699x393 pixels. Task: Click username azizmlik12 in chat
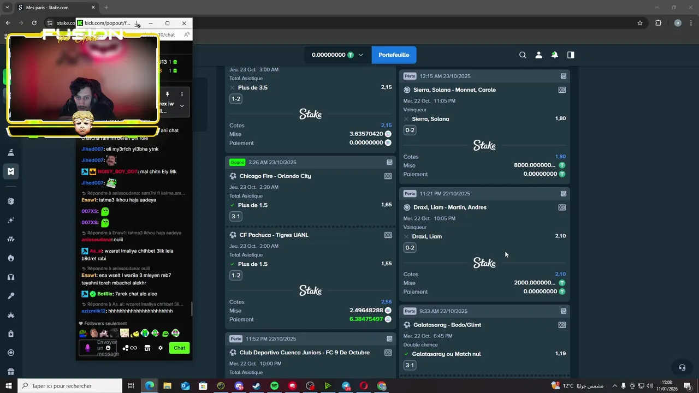[93, 311]
